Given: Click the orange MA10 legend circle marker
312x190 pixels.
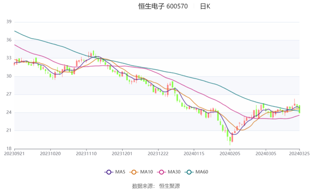Looking at the screenshot, I should tap(134, 172).
